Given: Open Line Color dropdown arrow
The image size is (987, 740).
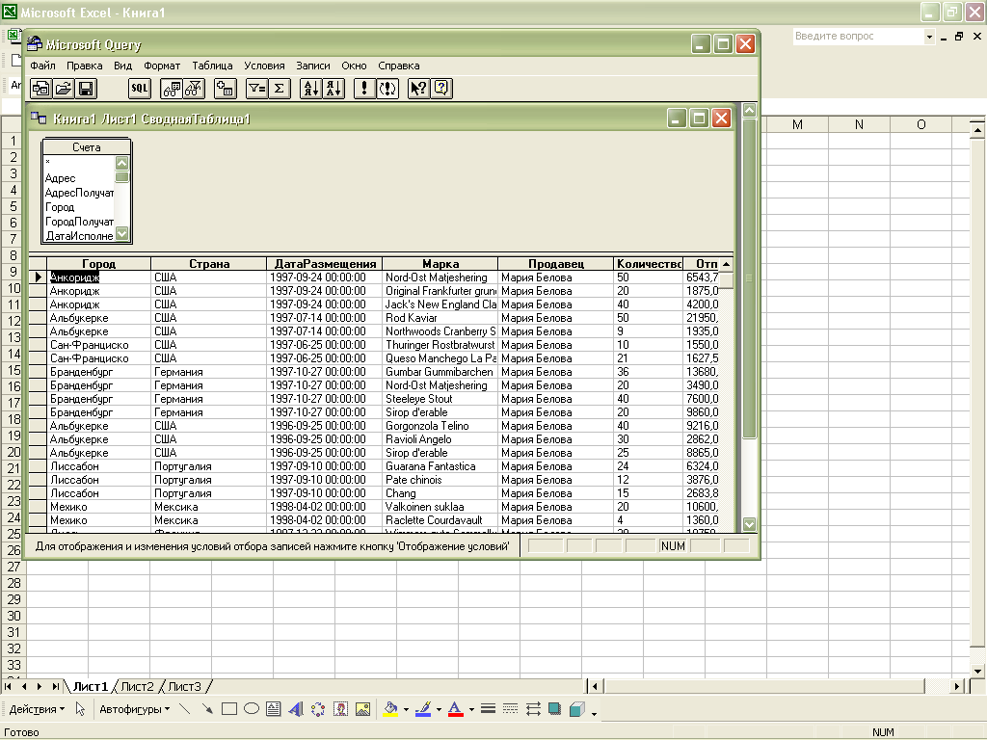Looking at the screenshot, I should 439,710.
